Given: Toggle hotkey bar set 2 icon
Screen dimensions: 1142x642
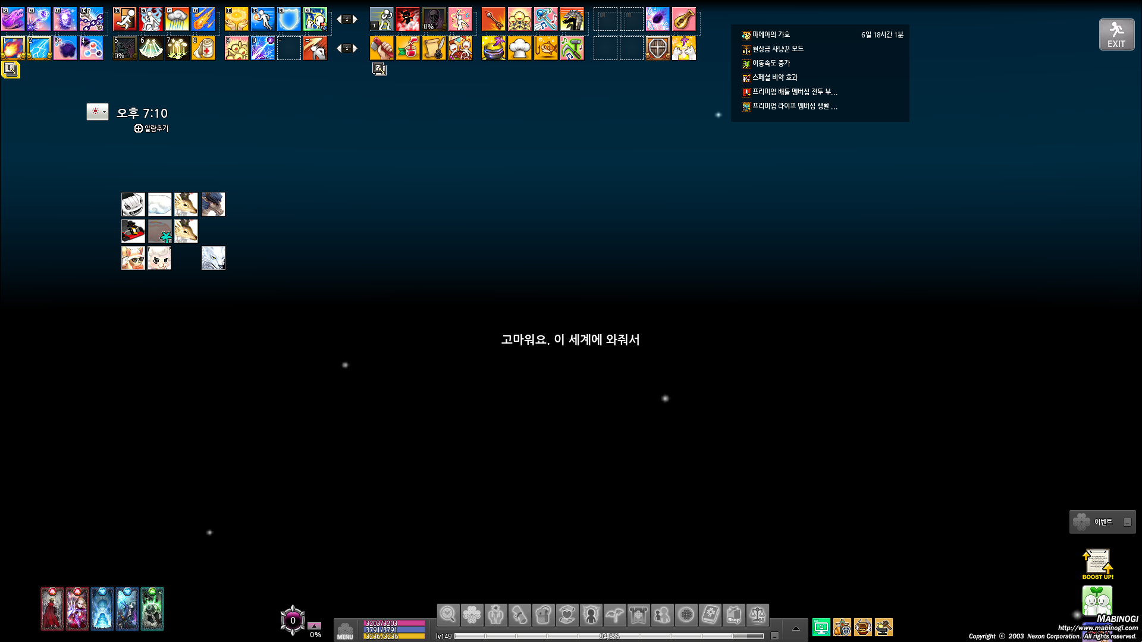Looking at the screenshot, I should 379,69.
